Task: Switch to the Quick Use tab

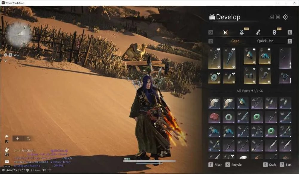Action: [265, 41]
